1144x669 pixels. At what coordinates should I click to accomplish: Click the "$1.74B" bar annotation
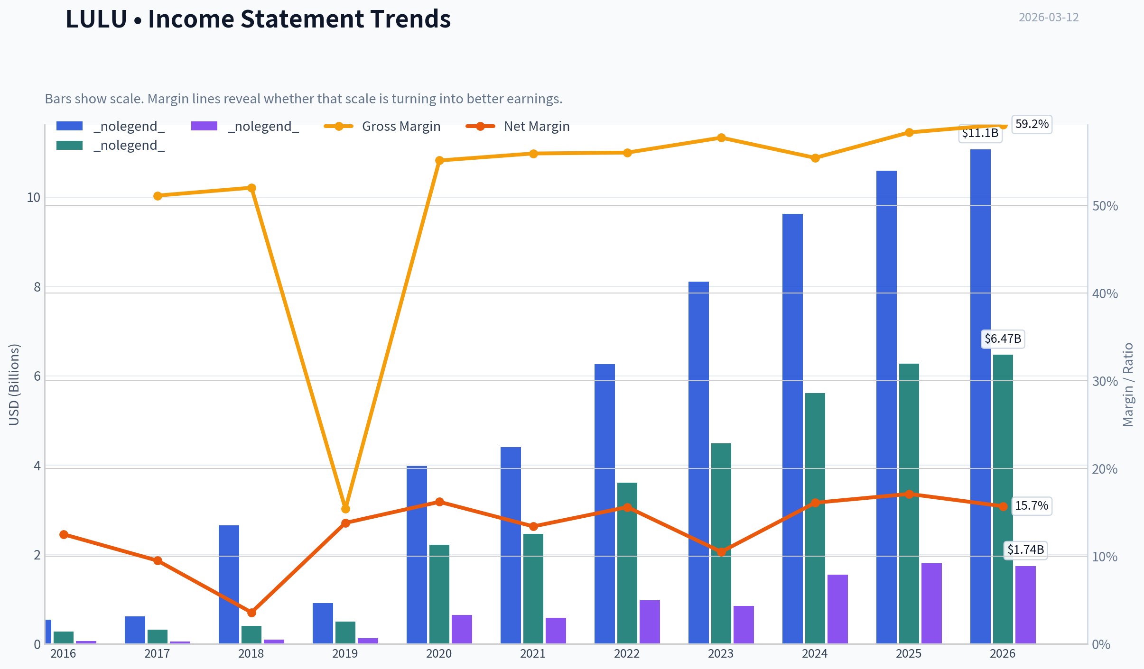tap(1025, 550)
